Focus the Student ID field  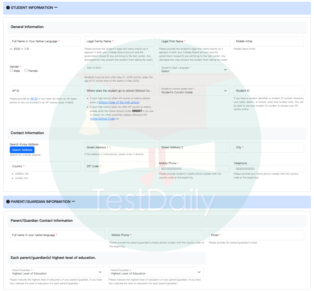pos(269,91)
